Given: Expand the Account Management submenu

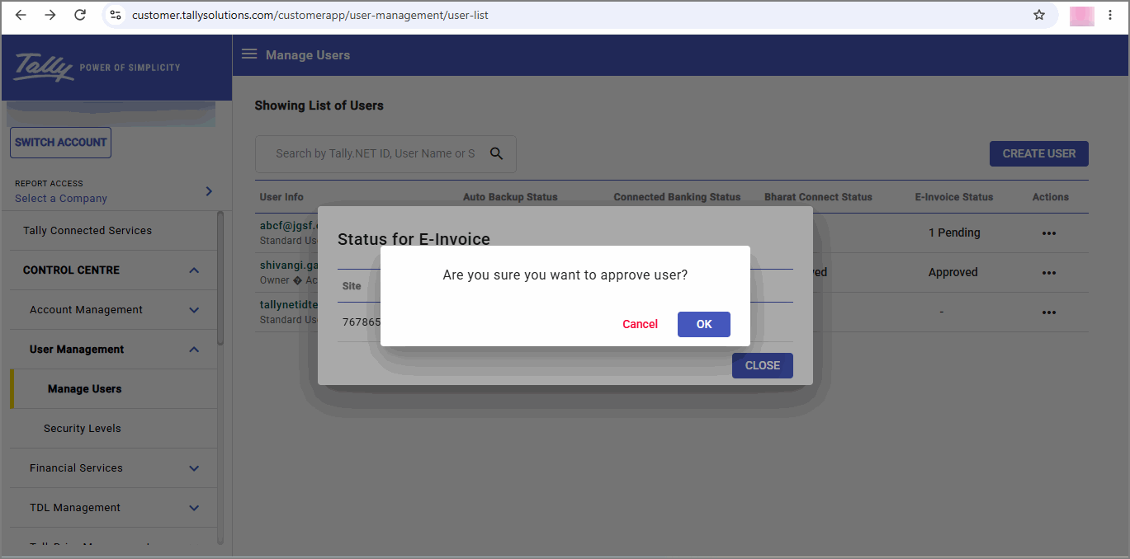Looking at the screenshot, I should 194,310.
